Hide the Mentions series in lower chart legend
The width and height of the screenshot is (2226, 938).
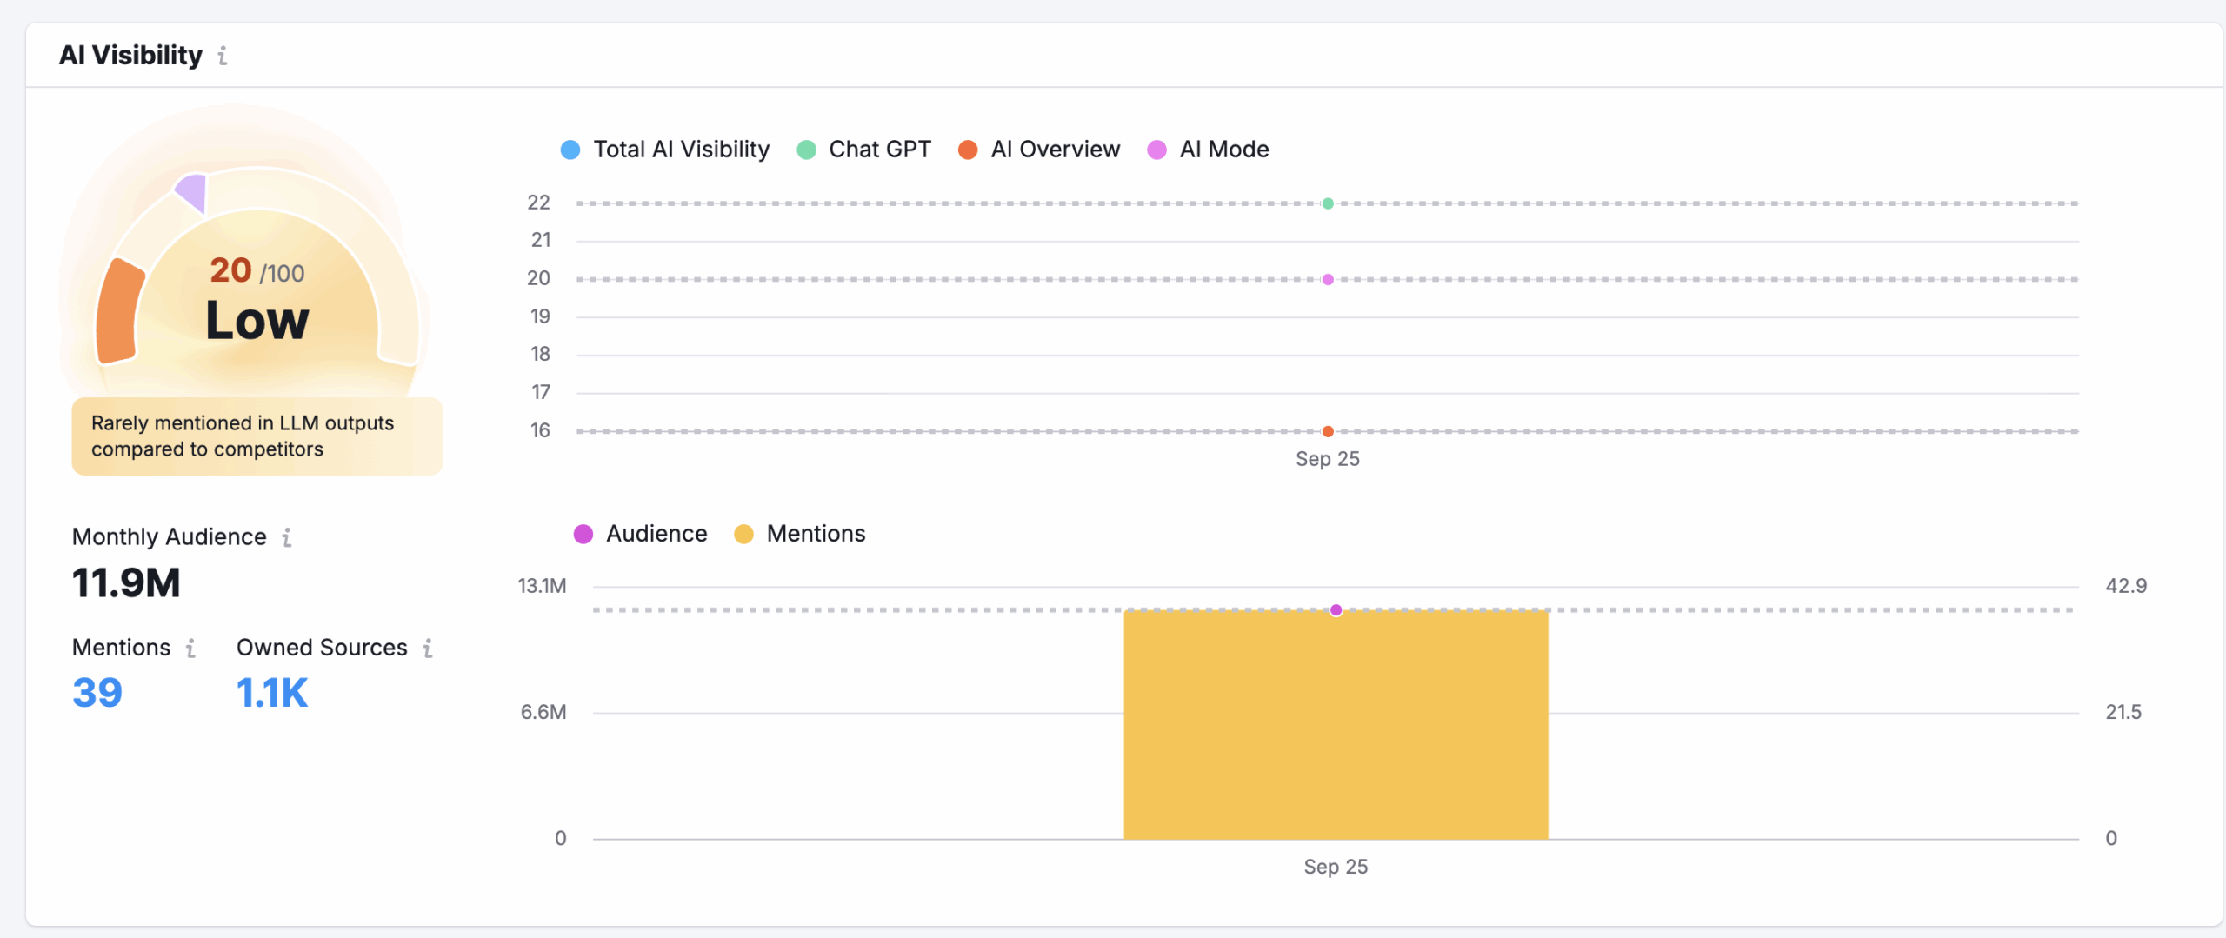(800, 534)
